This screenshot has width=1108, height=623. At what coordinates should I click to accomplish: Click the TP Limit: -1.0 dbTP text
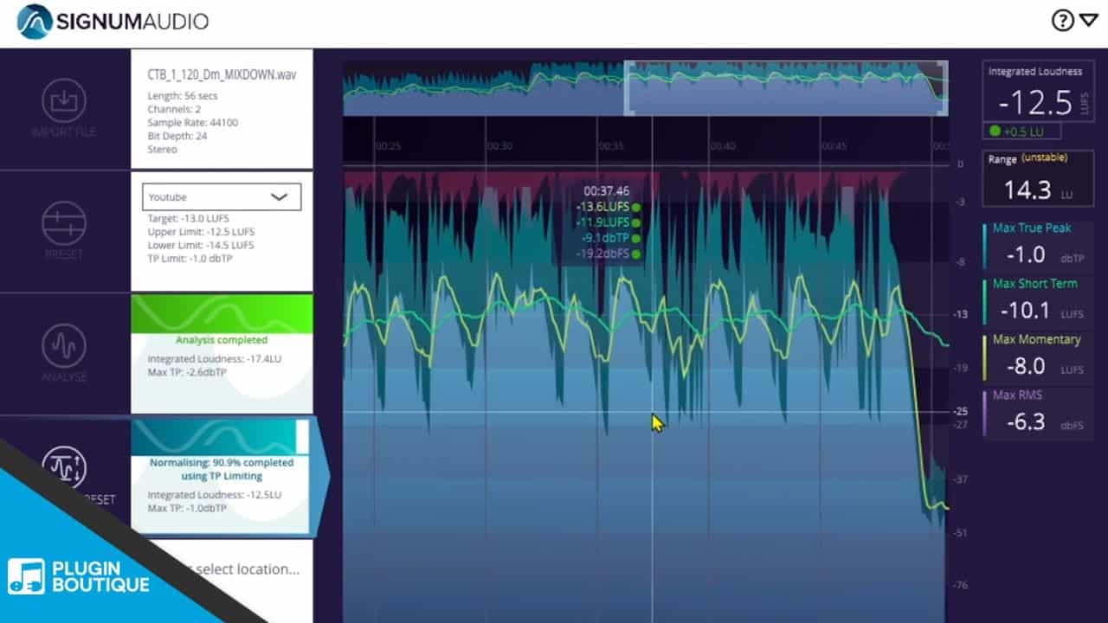click(190, 258)
